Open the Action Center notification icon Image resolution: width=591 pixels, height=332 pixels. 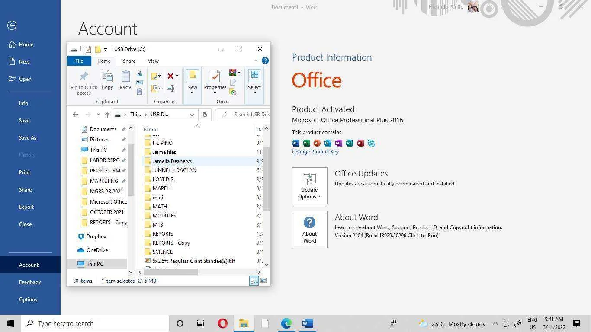(576, 323)
